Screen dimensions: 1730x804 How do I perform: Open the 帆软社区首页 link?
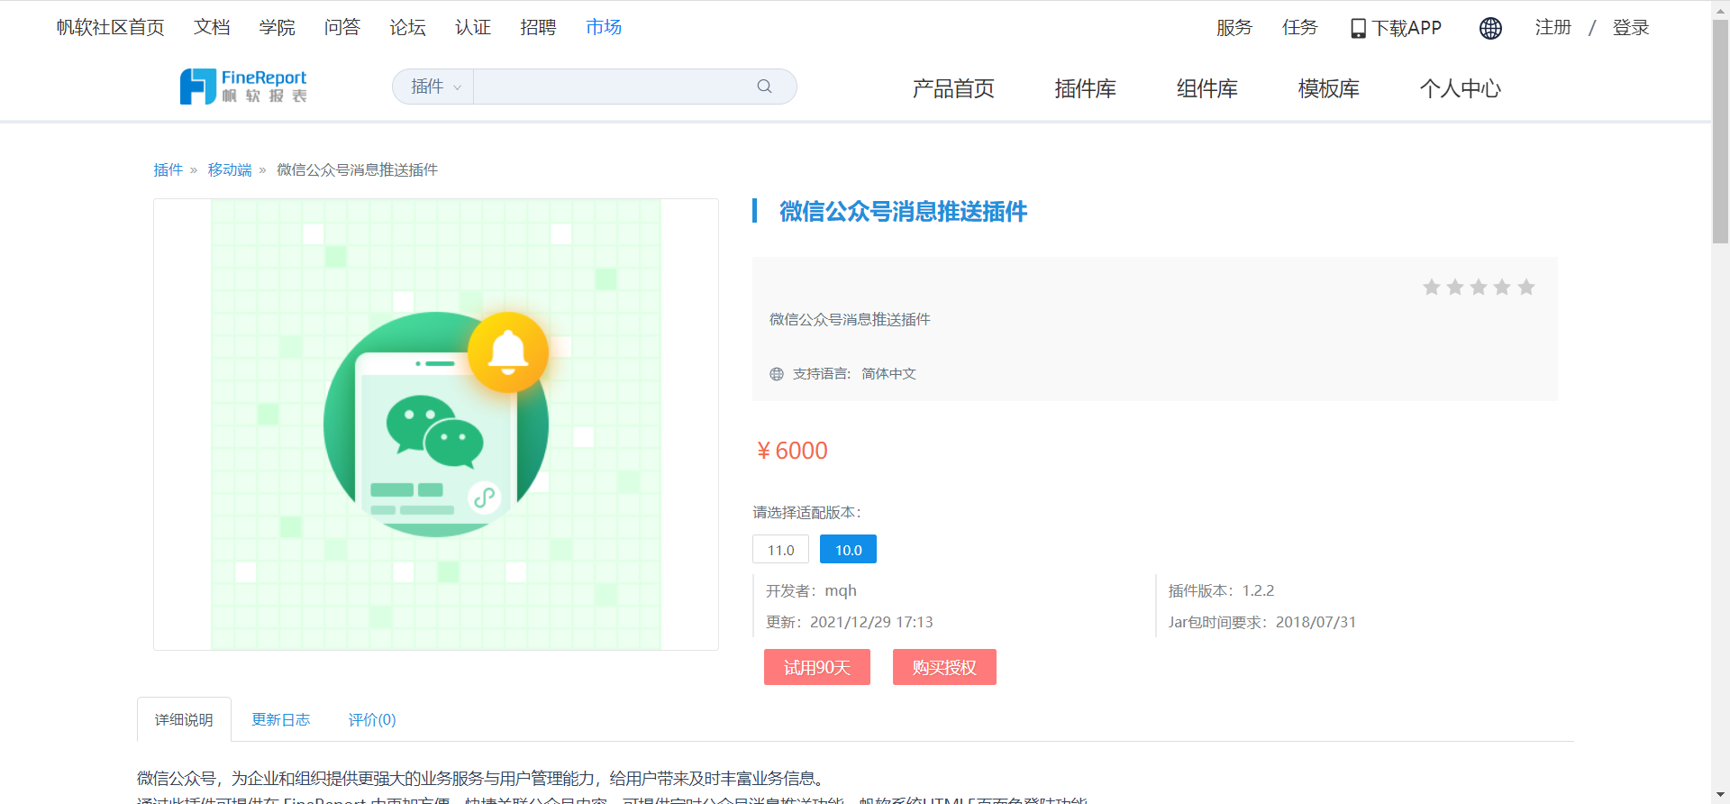110,28
